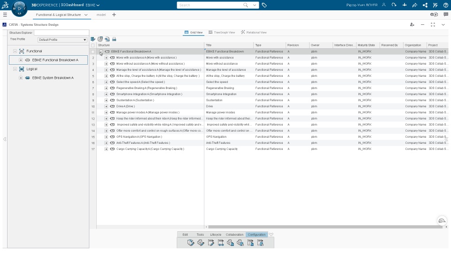Collapse the action bar with the chevron
The height and width of the screenshot is (253, 451).
click(271, 235)
